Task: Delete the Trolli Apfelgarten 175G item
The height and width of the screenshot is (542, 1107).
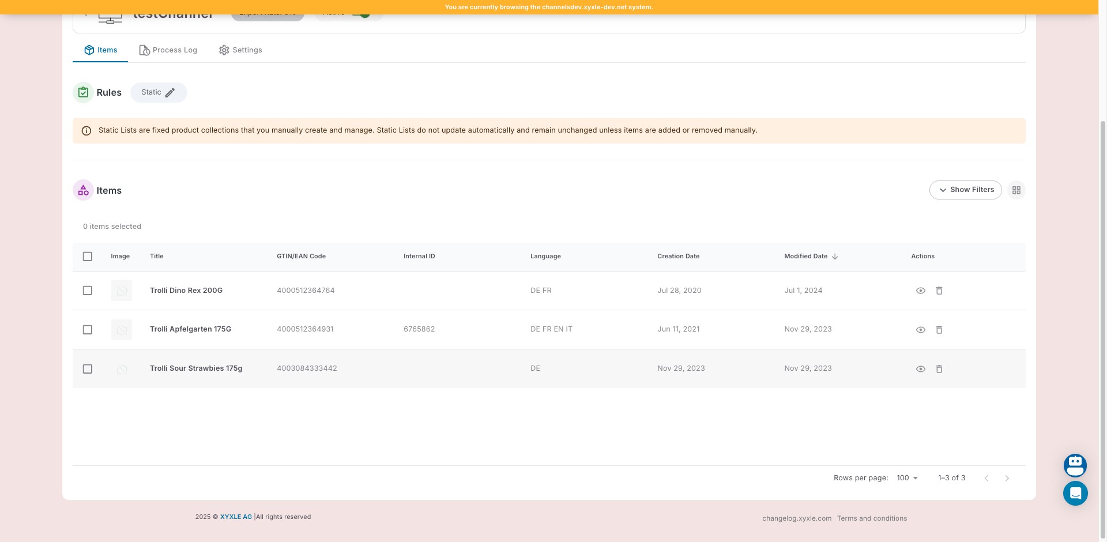Action: click(939, 330)
